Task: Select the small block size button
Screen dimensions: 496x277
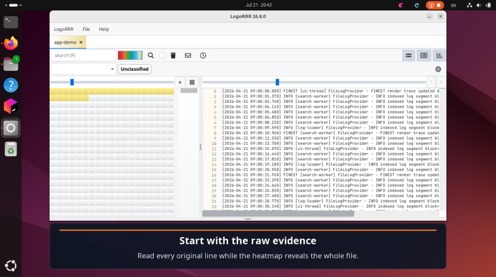Action: tap(180, 82)
